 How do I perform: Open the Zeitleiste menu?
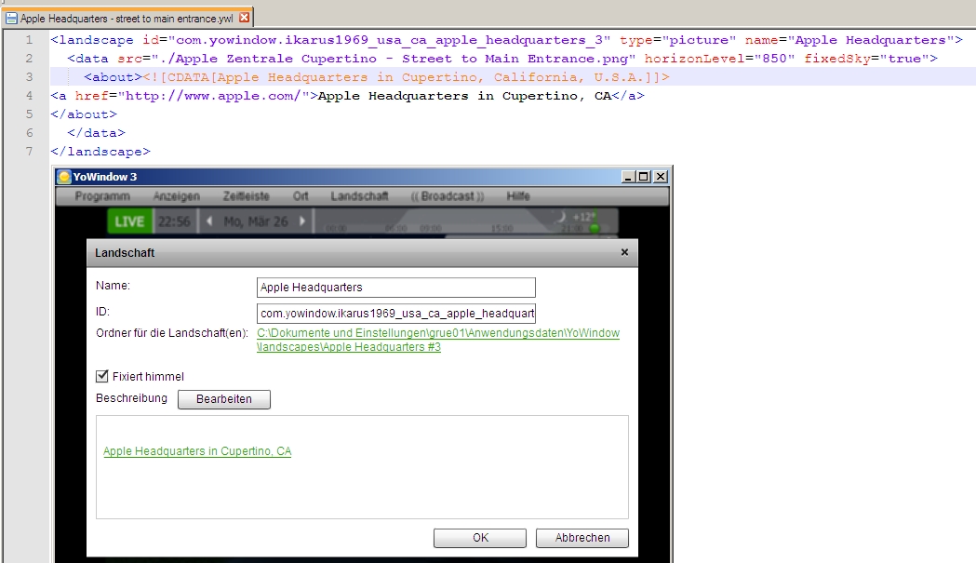[246, 196]
